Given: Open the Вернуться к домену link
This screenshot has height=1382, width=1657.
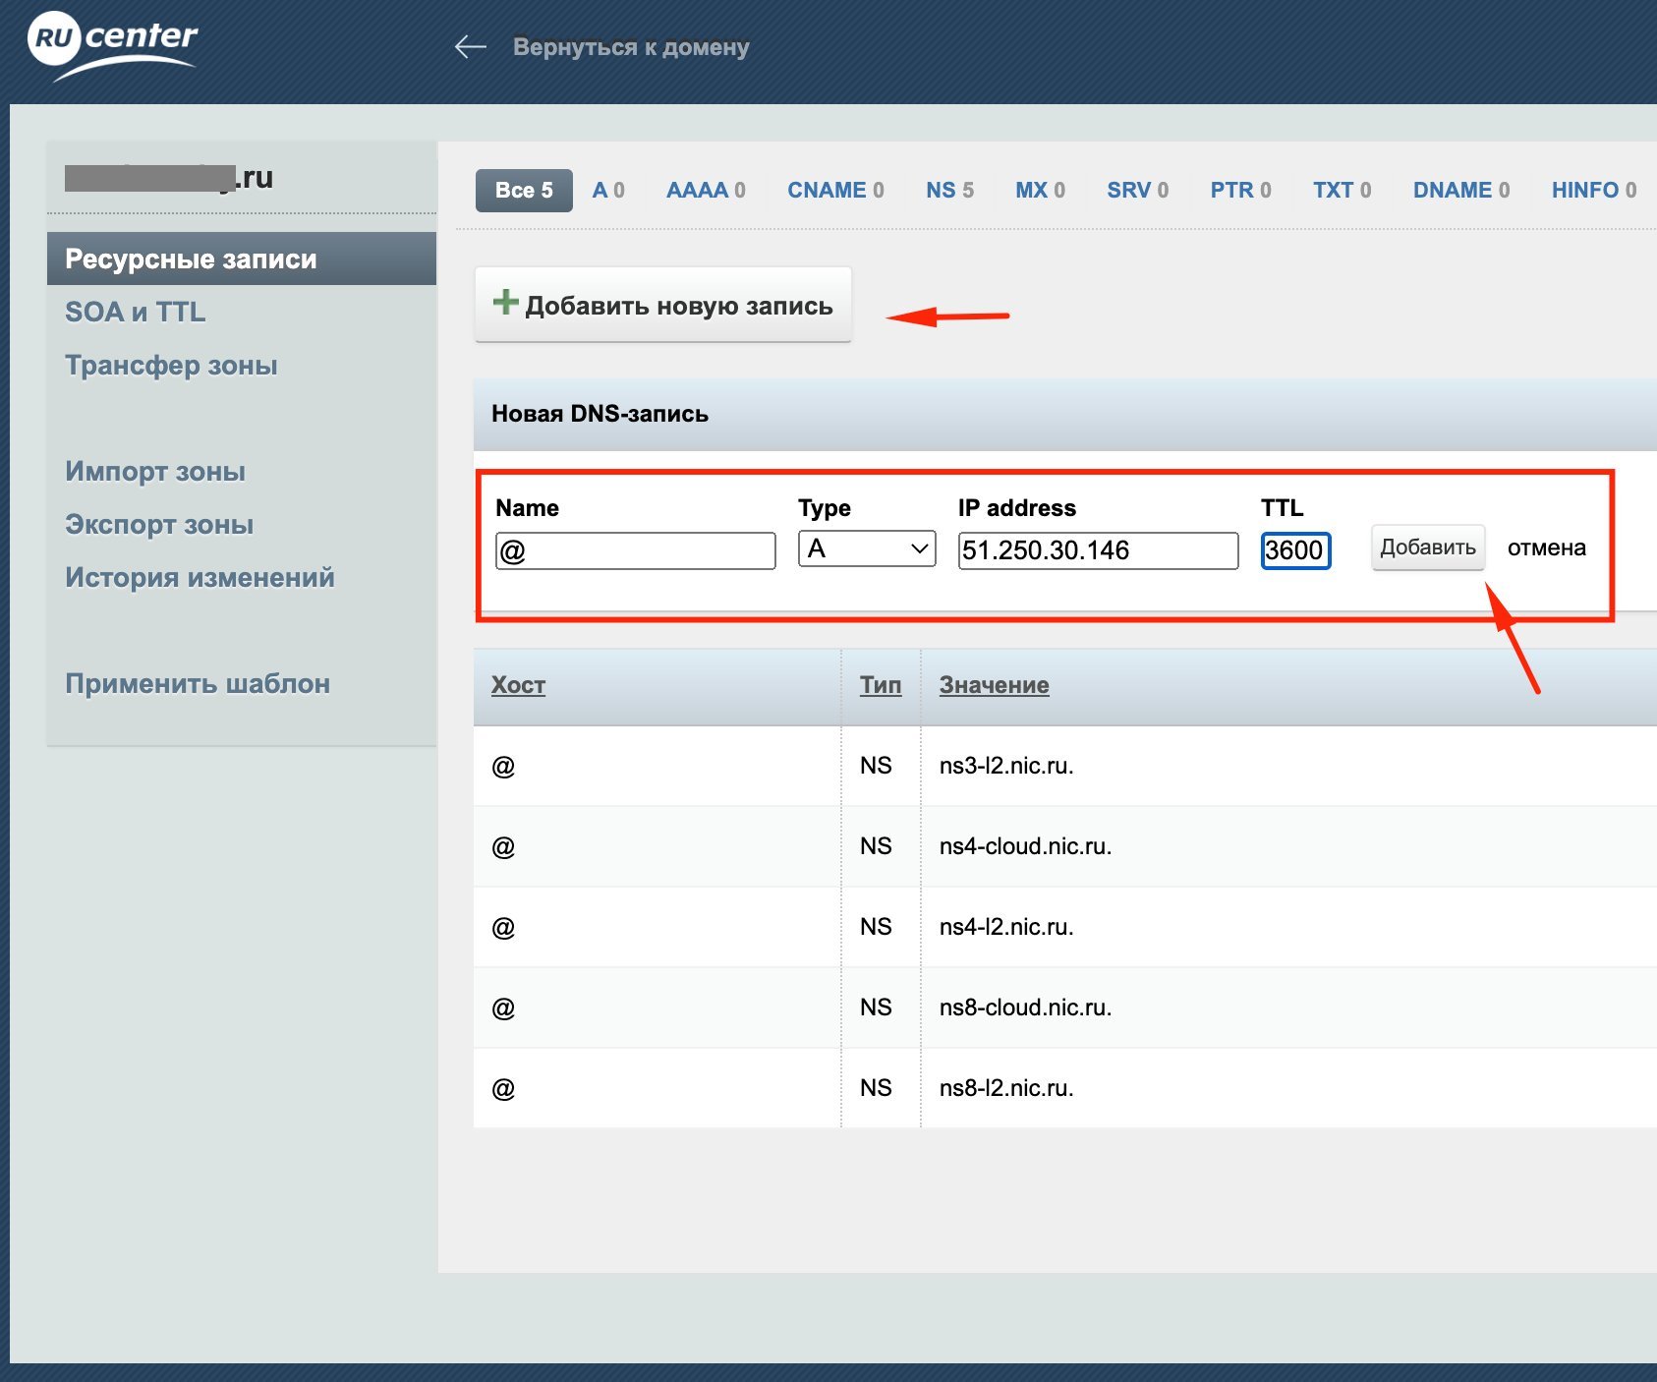Looking at the screenshot, I should [631, 47].
